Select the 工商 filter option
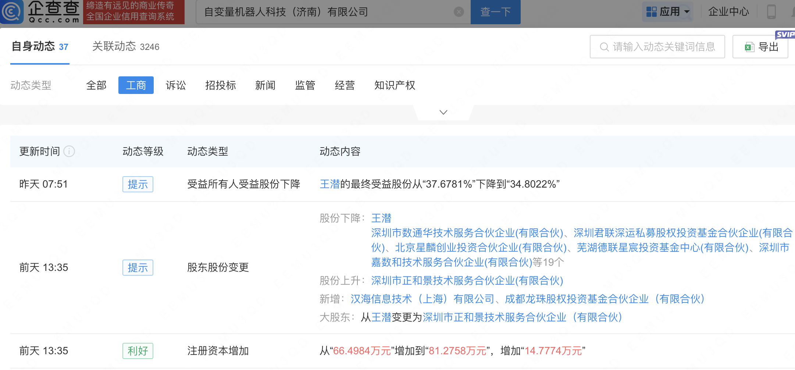This screenshot has width=795, height=370. tap(136, 85)
